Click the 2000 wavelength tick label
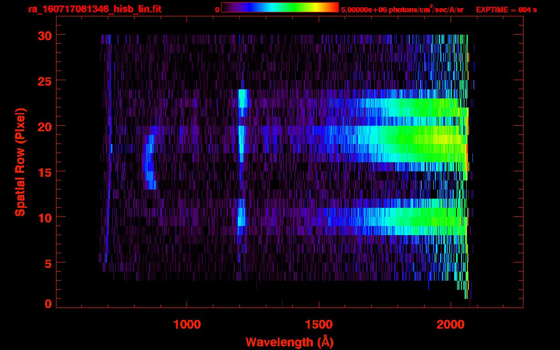The width and height of the screenshot is (560, 350). tap(451, 324)
